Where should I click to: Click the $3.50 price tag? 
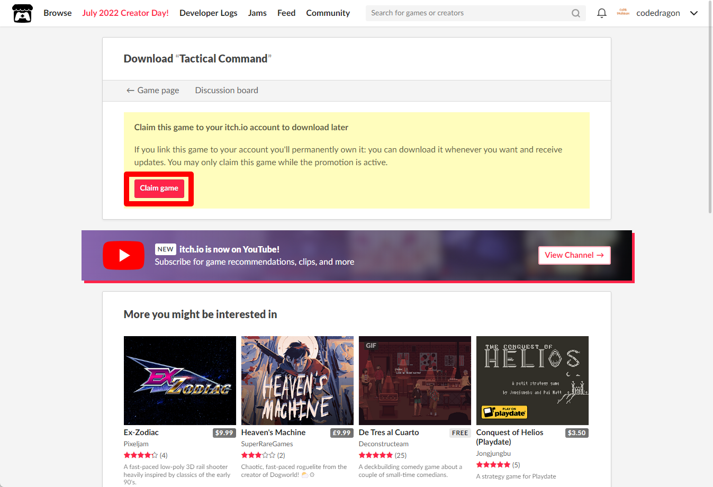[x=576, y=433]
